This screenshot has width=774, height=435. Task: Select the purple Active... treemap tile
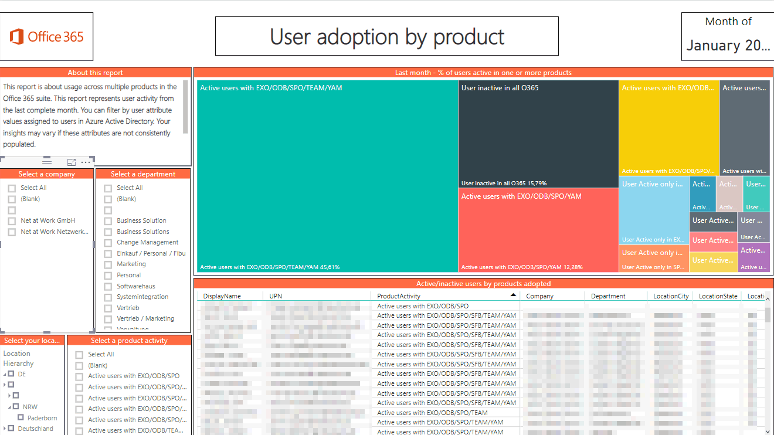click(755, 258)
